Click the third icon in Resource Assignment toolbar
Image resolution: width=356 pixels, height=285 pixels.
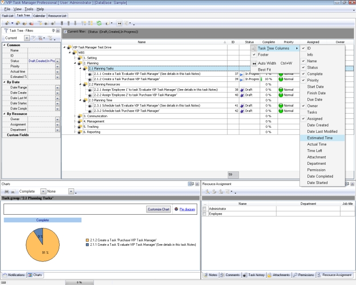[x=221, y=191]
